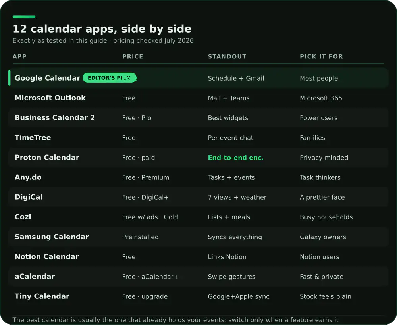Click 'Links Notion' standout cell
397x325 pixels.
pyautogui.click(x=227, y=257)
